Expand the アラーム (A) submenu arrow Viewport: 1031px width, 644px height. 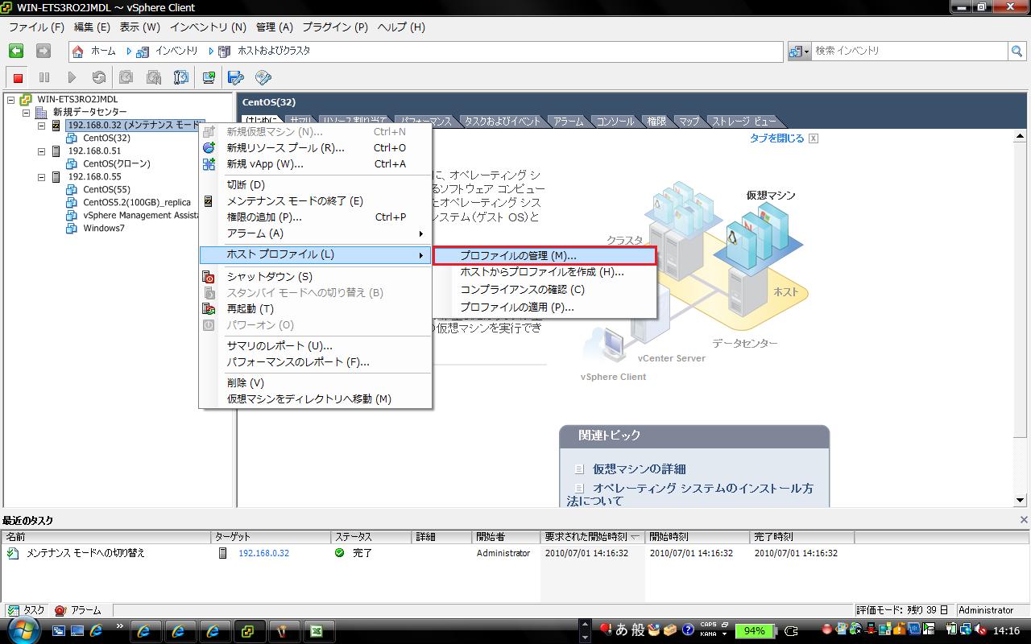[420, 233]
